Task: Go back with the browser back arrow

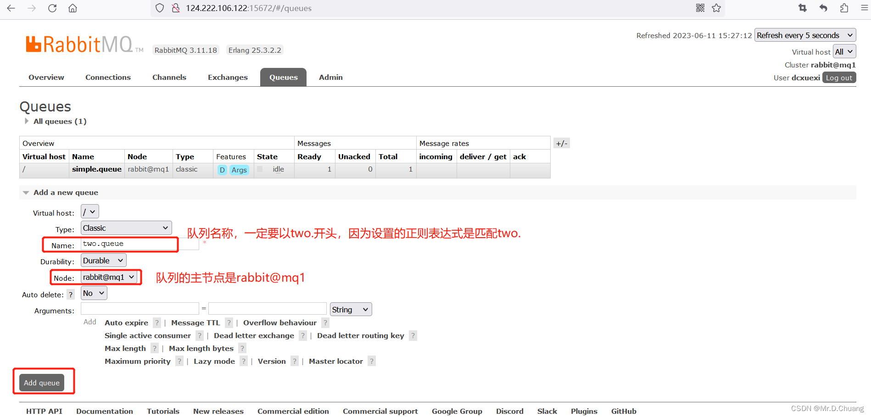Action: click(11, 8)
